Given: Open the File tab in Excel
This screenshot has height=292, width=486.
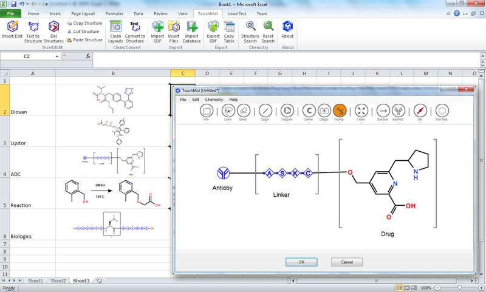Looking at the screenshot, I should [x=10, y=13].
